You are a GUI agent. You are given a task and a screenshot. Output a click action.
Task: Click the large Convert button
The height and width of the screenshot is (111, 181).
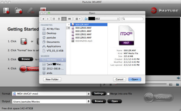coord(159,97)
